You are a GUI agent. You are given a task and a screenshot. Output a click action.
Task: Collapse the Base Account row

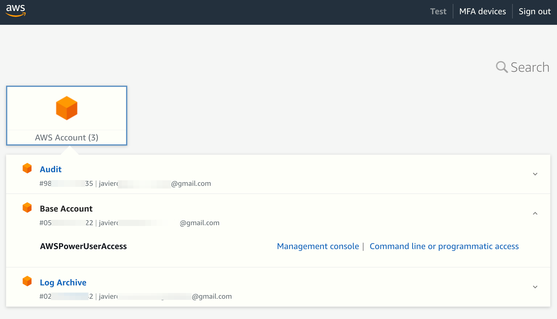[x=535, y=214]
